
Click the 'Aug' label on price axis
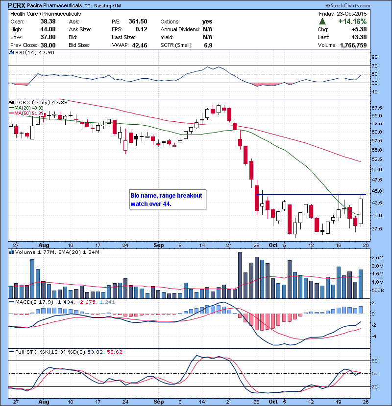(44, 245)
